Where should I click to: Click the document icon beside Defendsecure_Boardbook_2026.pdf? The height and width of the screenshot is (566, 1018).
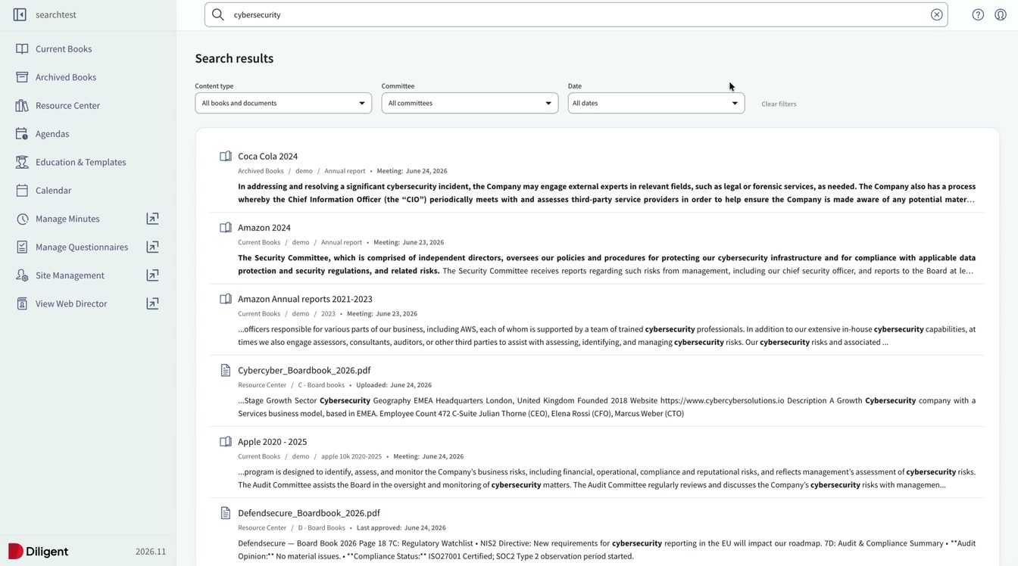coord(226,513)
